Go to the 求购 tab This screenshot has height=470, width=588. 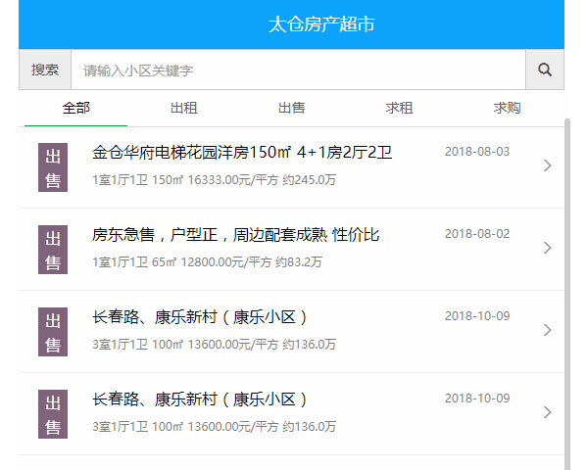(x=507, y=108)
